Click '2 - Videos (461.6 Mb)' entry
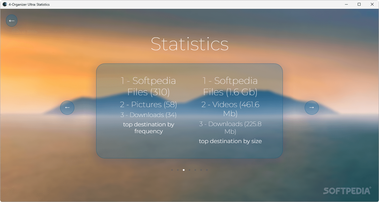This screenshot has height=202, width=379. [230, 109]
